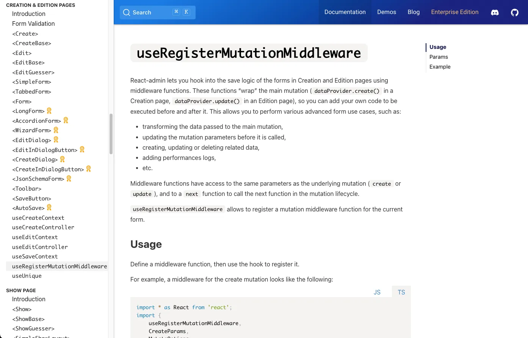The width and height of the screenshot is (528, 338).
Task: Open the Demos page link
Action: pyautogui.click(x=387, y=12)
